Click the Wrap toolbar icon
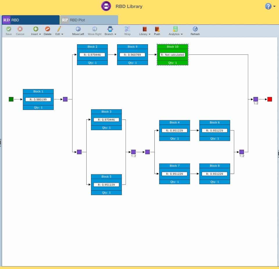The height and width of the screenshot is (269, 279). click(x=127, y=29)
